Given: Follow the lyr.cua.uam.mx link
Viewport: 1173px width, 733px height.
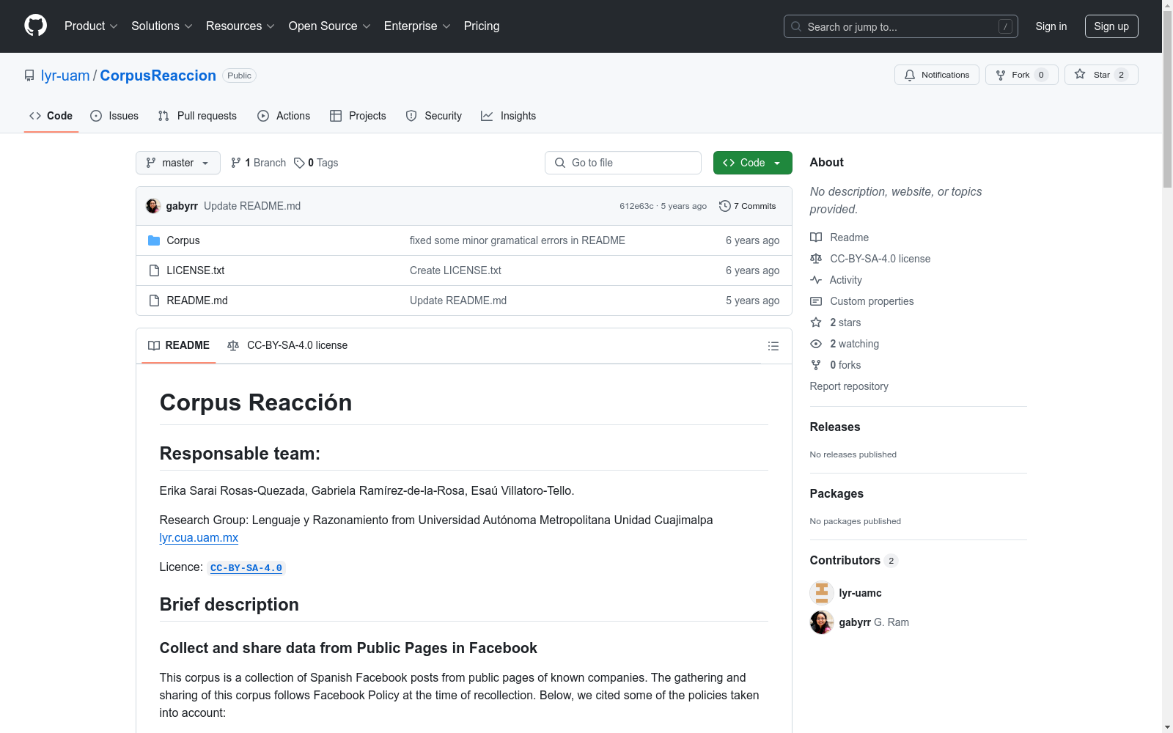Looking at the screenshot, I should pos(199,537).
